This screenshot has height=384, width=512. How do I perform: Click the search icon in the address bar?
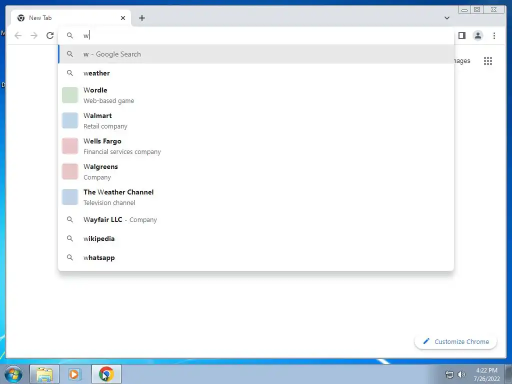(x=70, y=35)
